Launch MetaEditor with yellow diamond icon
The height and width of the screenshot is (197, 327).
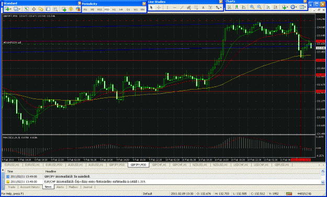coord(71,9)
